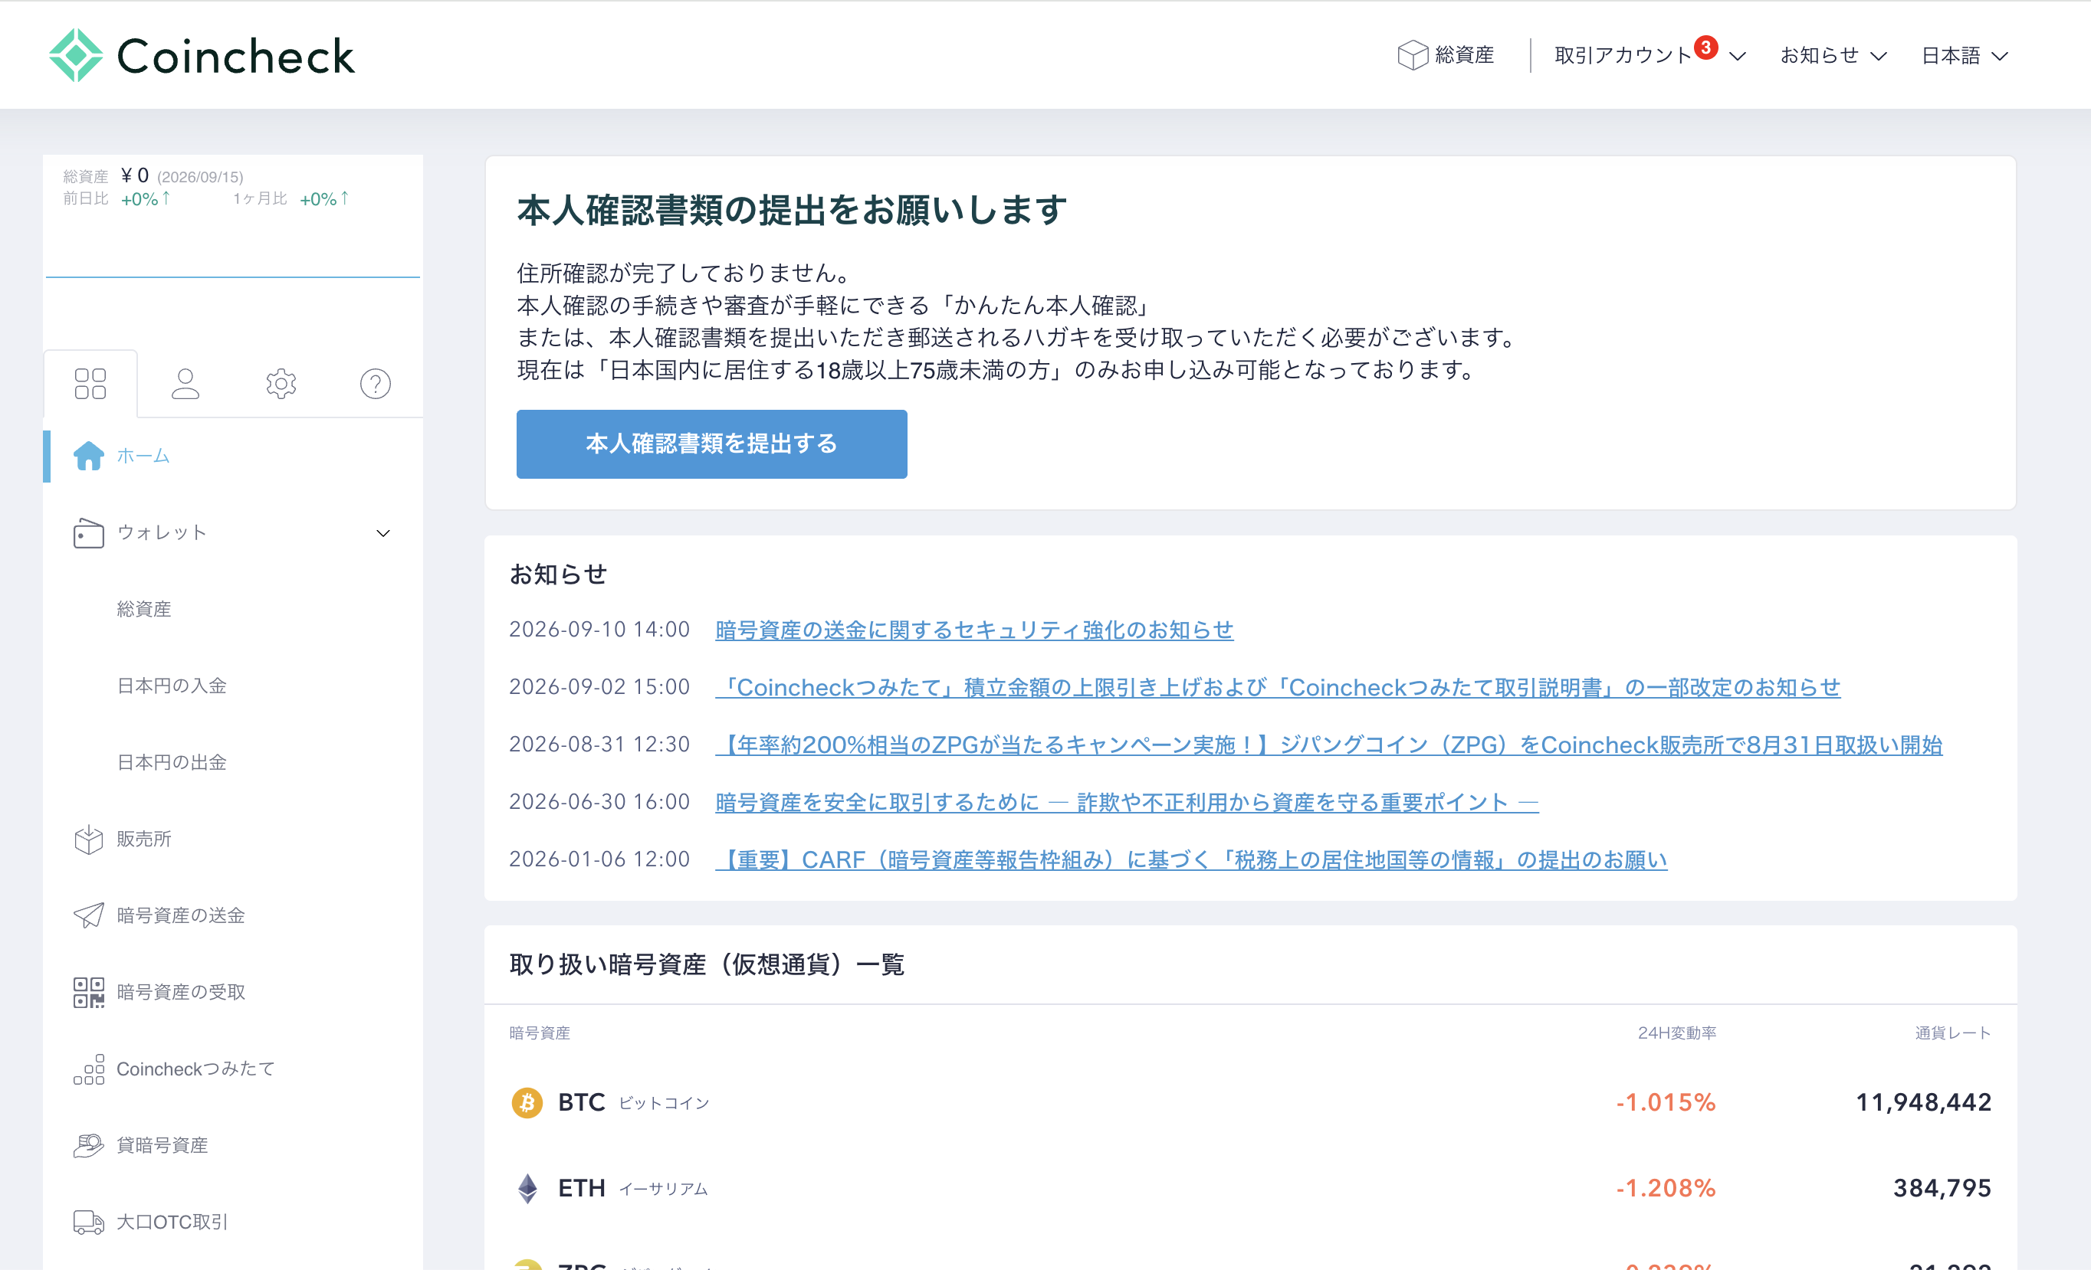Expand the お知らせ header dropdown
Viewport: 2091px width, 1270px height.
point(1833,56)
